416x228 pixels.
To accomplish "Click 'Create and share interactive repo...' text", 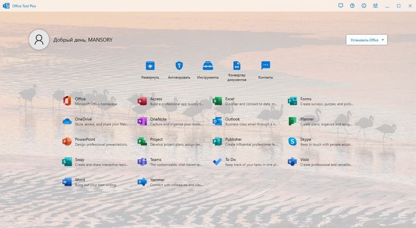I will 102,165.
